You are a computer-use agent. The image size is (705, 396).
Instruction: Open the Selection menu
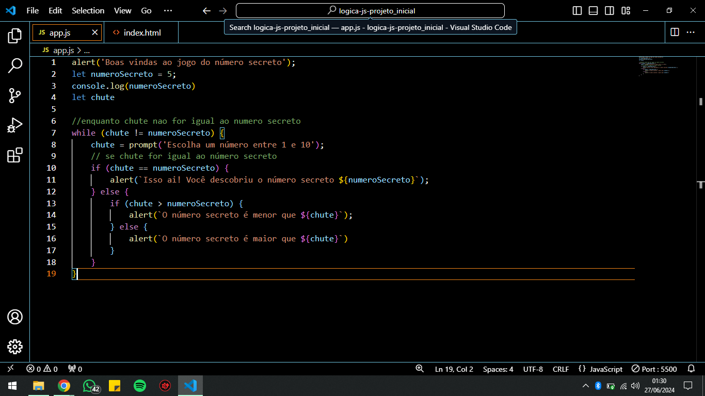88,10
